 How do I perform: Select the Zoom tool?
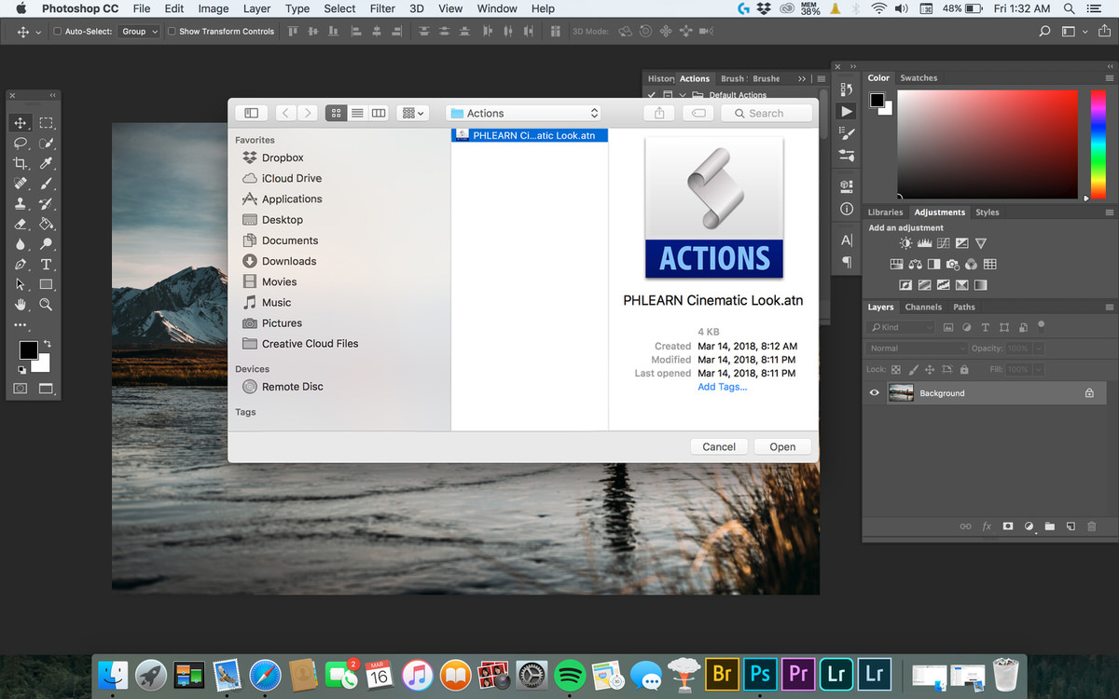[47, 305]
